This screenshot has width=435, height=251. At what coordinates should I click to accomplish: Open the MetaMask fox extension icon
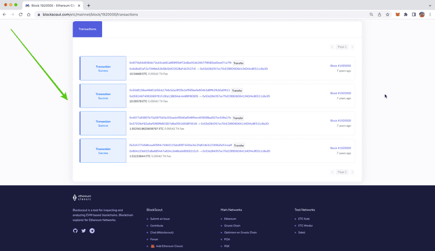pos(398,15)
